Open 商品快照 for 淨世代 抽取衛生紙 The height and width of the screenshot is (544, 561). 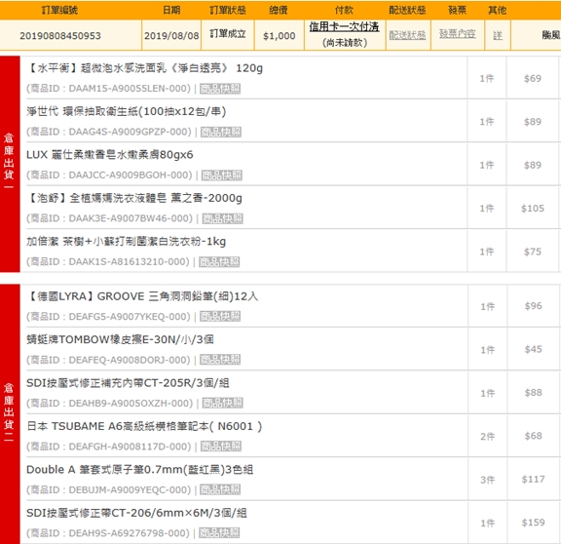pyautogui.click(x=221, y=132)
